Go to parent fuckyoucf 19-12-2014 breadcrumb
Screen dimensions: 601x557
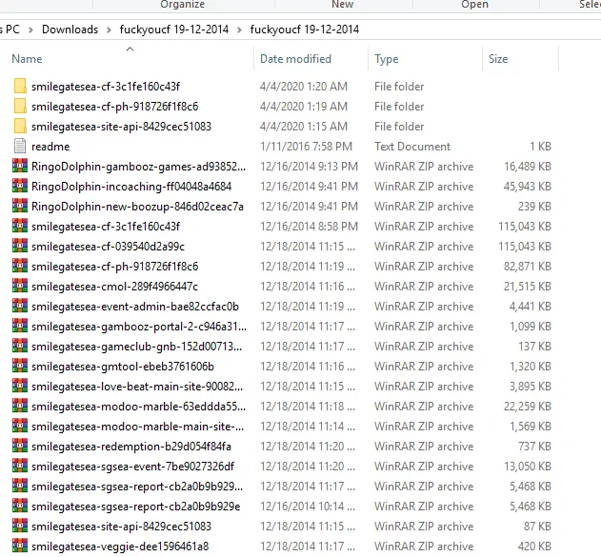(174, 30)
